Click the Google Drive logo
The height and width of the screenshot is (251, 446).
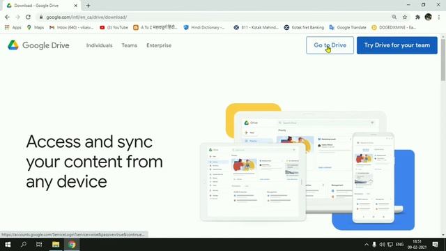click(x=38, y=45)
